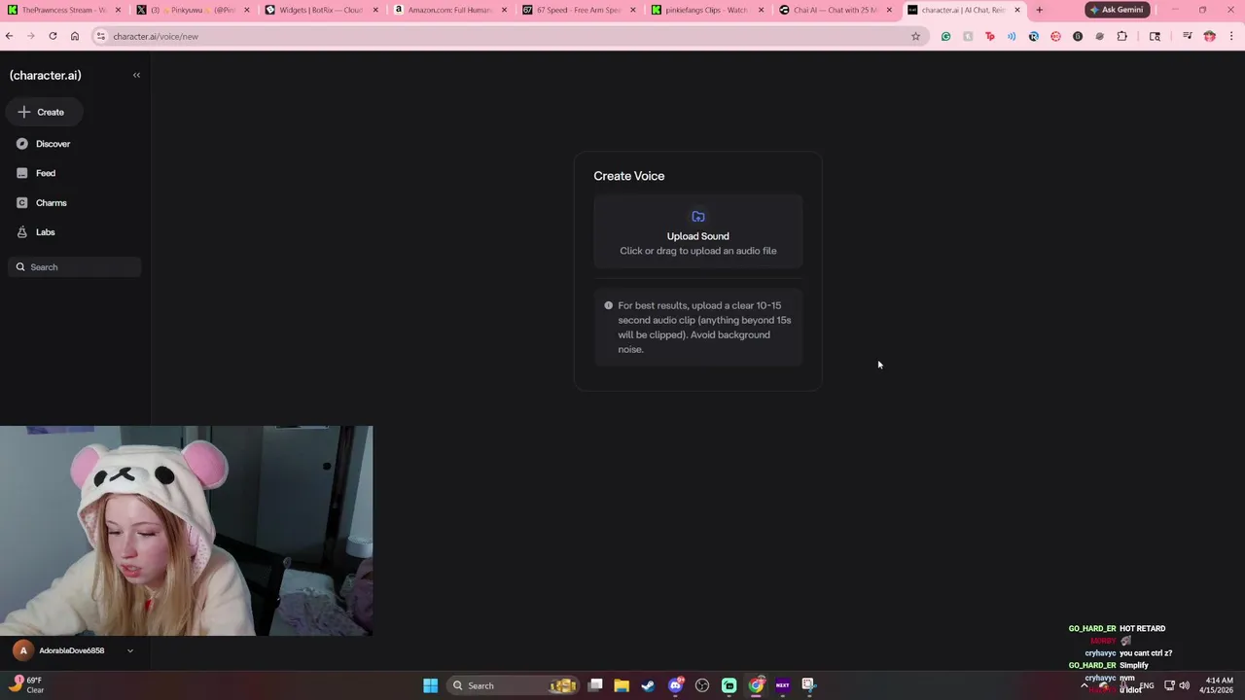Click the sidebar Search field
The height and width of the screenshot is (700, 1245).
click(76, 267)
